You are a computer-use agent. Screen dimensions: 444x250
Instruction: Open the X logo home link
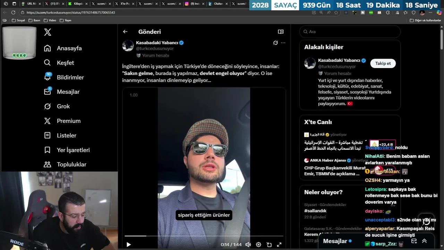(x=48, y=32)
